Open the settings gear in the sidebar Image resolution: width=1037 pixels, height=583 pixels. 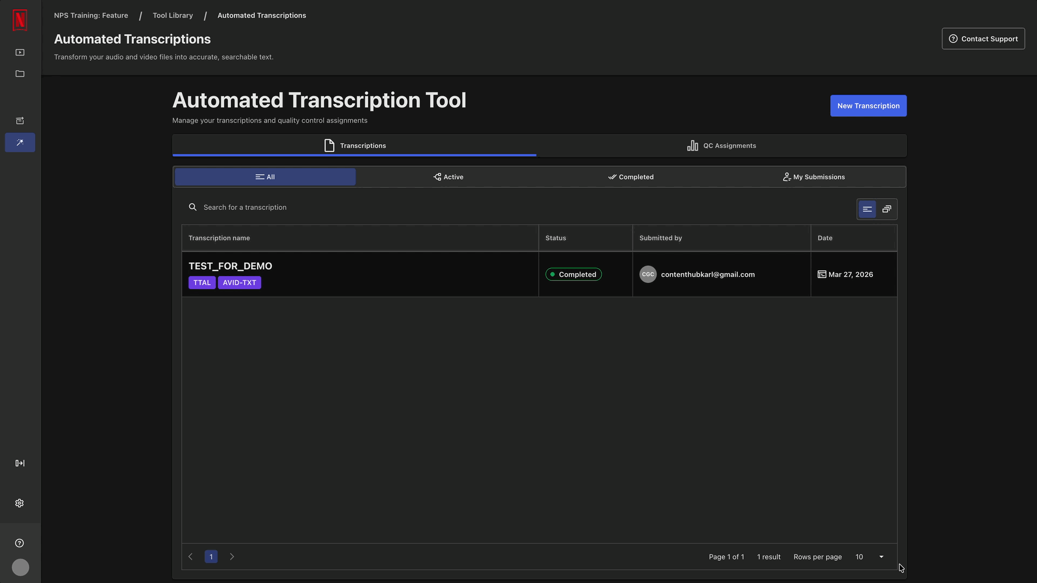[x=19, y=503]
